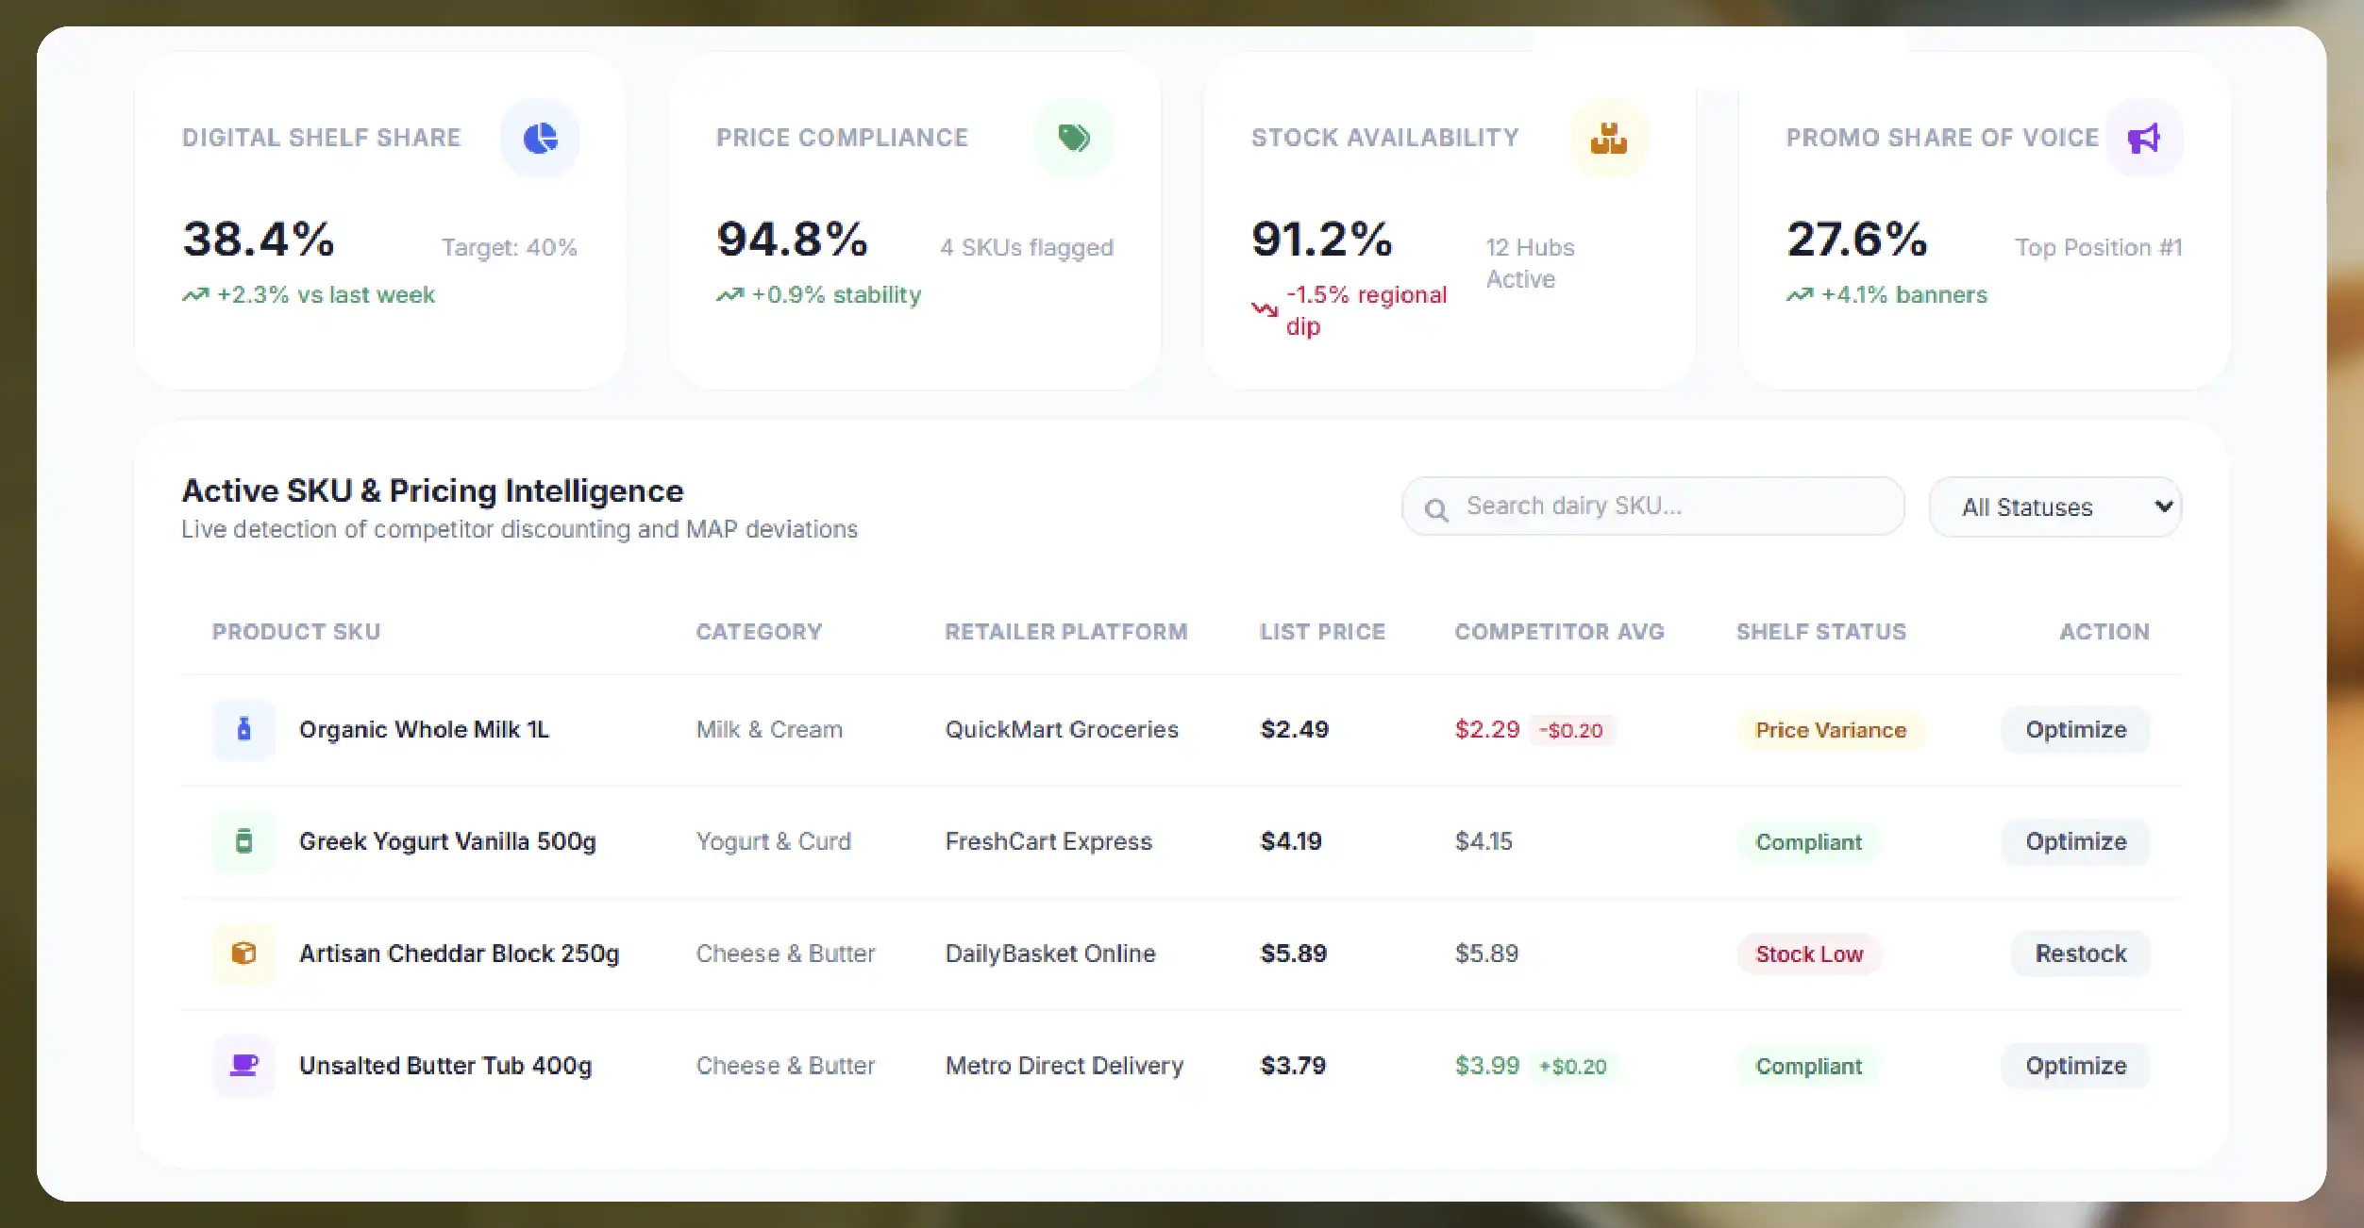Click the Price Compliance green tag icon
Image resolution: width=2364 pixels, height=1228 pixels.
click(1074, 138)
